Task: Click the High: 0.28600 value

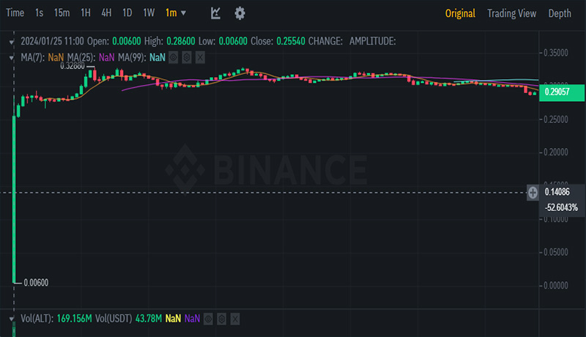Action: tap(181, 41)
